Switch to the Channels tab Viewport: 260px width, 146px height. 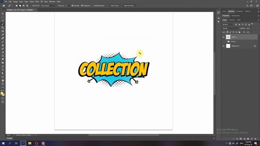click(232, 20)
